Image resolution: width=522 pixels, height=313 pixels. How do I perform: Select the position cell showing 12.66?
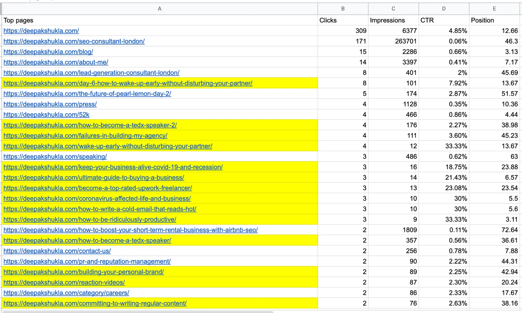pos(494,31)
